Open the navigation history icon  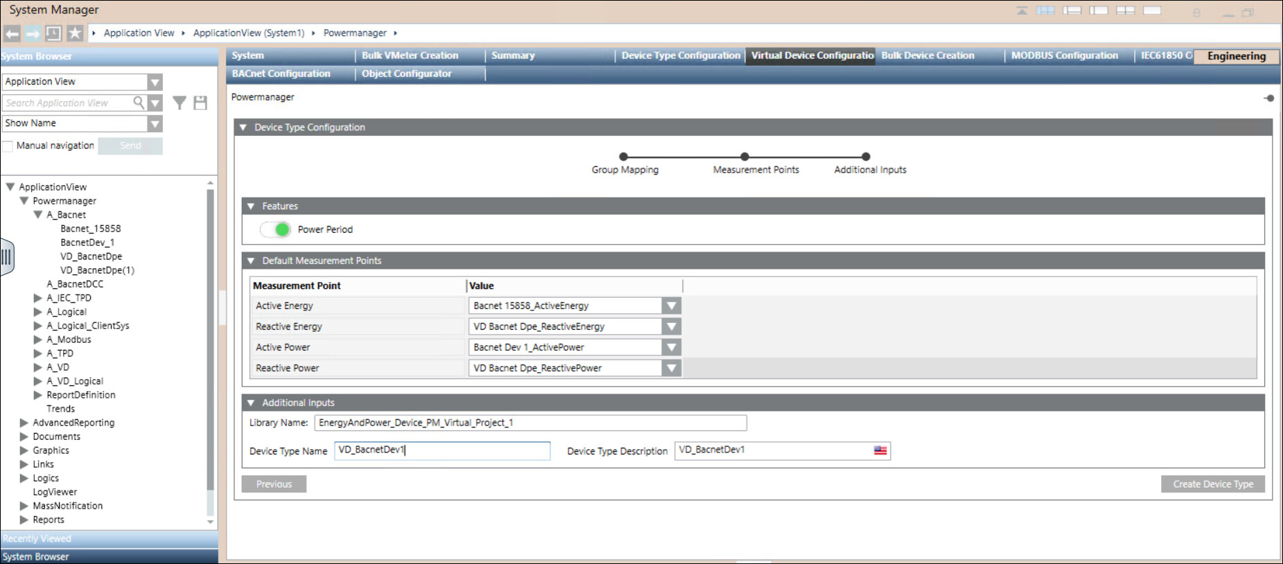53,33
